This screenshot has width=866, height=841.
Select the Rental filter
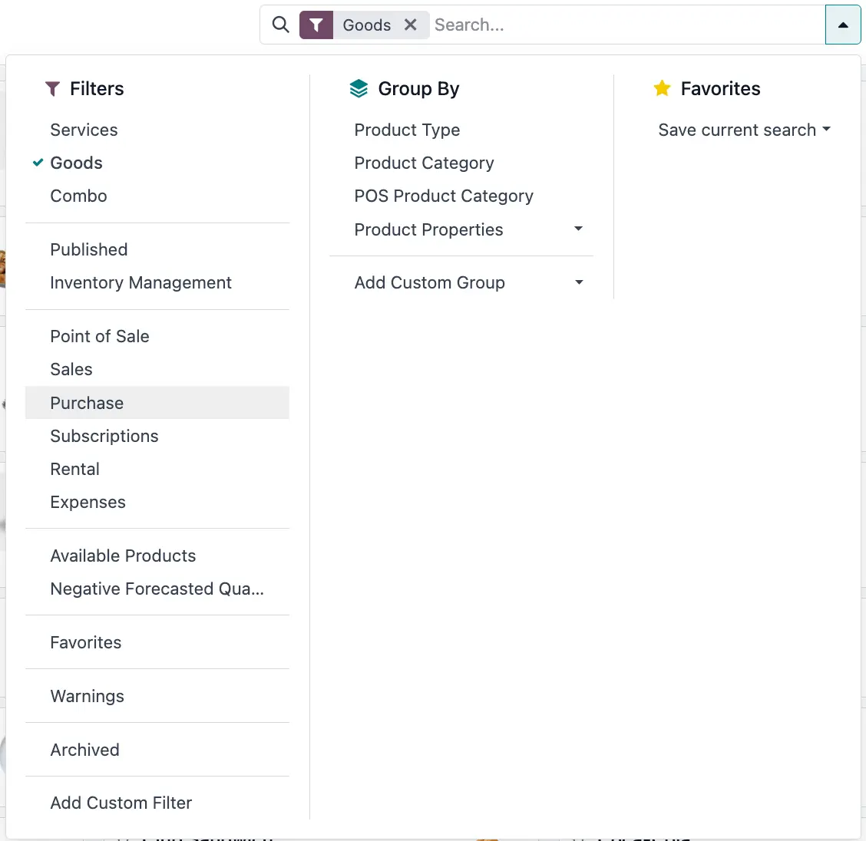[x=157, y=469]
